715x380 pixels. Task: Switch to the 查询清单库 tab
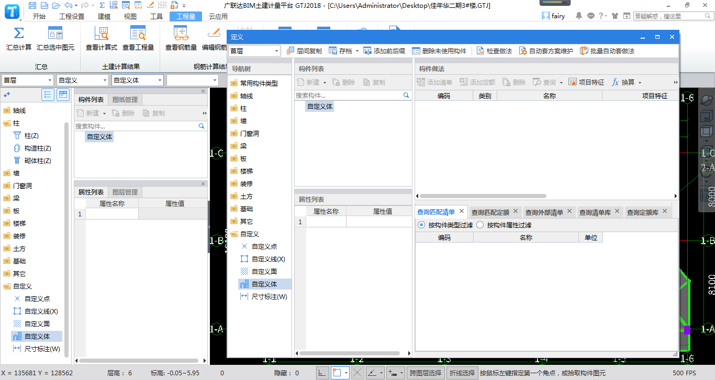(595, 212)
